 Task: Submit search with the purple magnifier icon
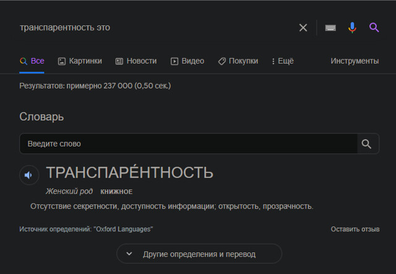tap(374, 28)
